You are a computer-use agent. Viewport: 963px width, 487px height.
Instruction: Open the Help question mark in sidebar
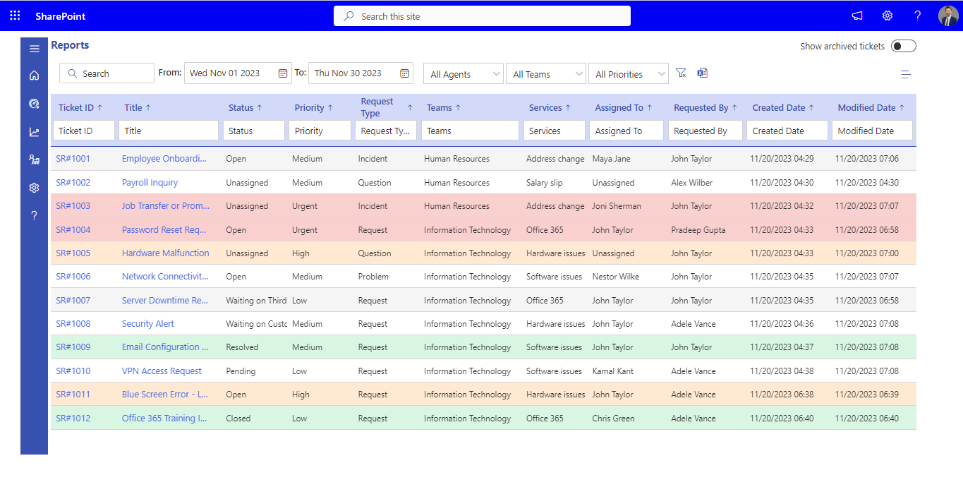coord(34,215)
